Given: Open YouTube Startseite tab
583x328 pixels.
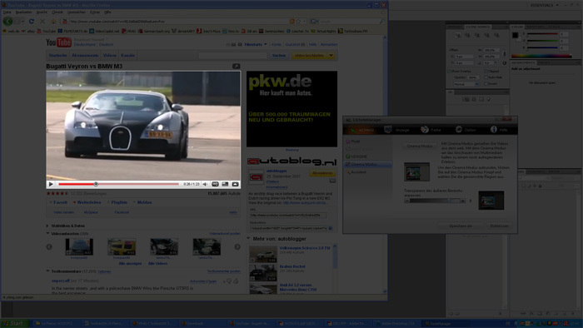Looking at the screenshot, I should coord(58,55).
